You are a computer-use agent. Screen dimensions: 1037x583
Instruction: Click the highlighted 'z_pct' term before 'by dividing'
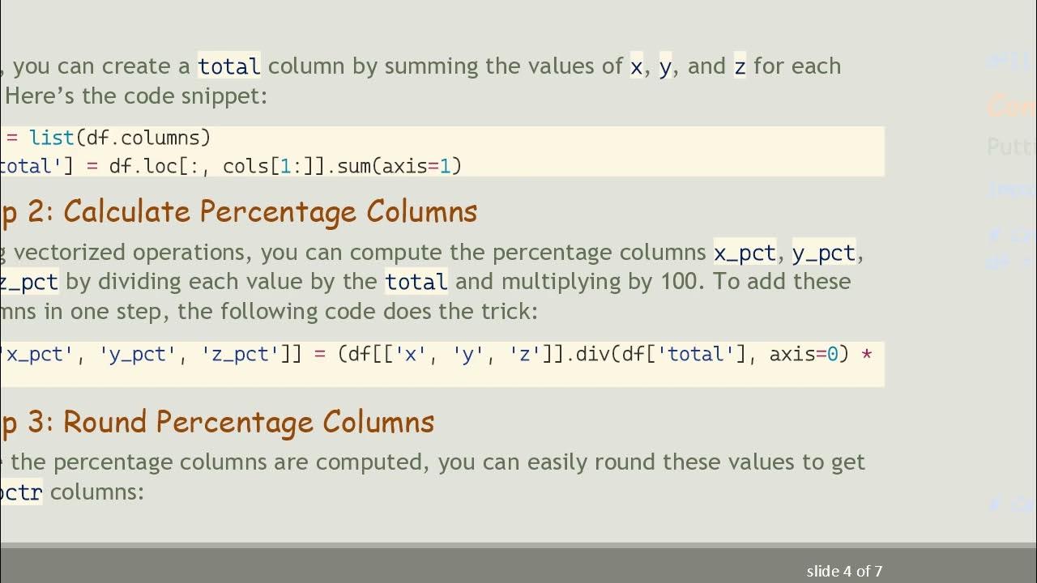click(x=29, y=283)
